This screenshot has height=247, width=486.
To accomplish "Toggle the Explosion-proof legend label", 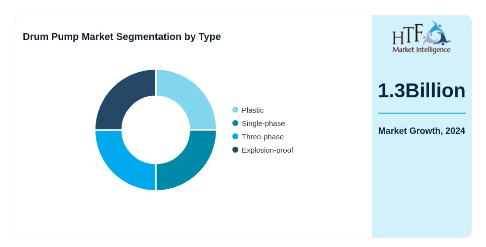I will (x=267, y=150).
